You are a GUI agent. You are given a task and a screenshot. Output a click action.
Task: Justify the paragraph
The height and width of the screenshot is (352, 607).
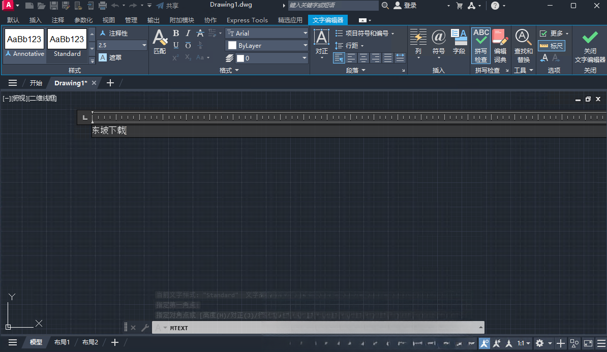(388, 58)
